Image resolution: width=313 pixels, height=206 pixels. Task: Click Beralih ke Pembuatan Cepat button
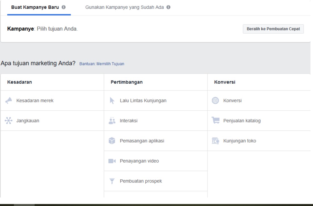point(273,29)
